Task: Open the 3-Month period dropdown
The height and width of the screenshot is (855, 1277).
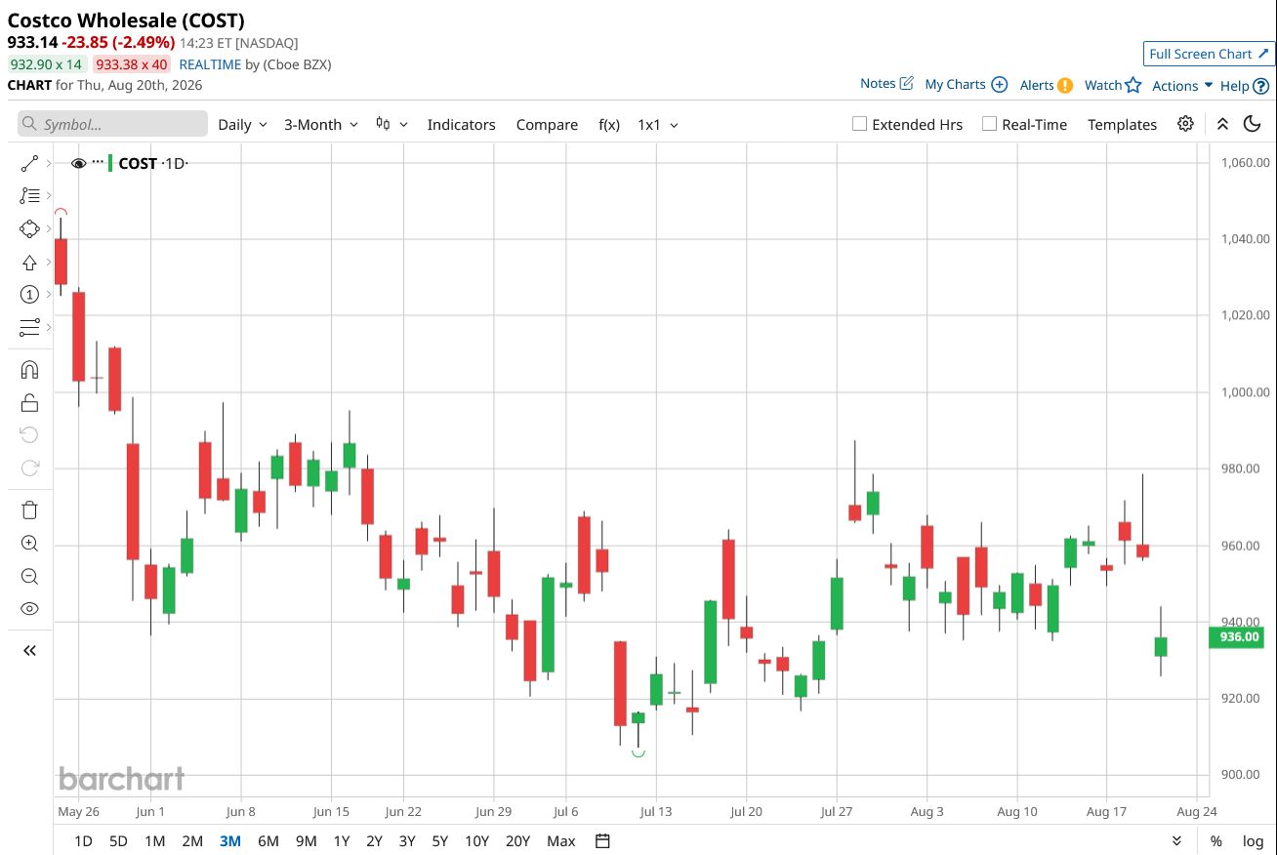Action: [x=321, y=125]
